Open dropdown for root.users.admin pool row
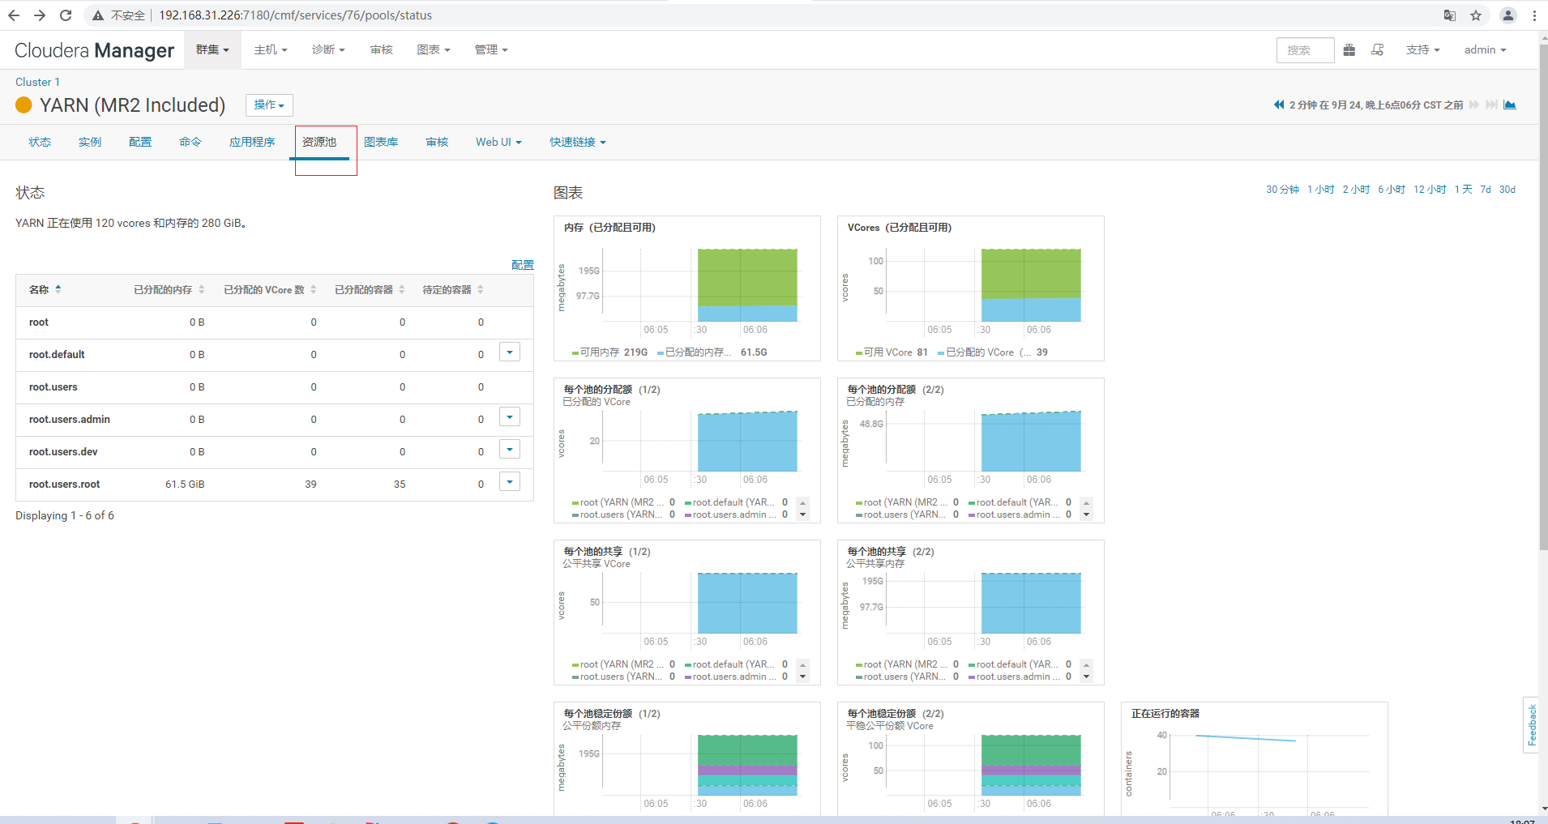This screenshot has width=1548, height=824. [510, 417]
